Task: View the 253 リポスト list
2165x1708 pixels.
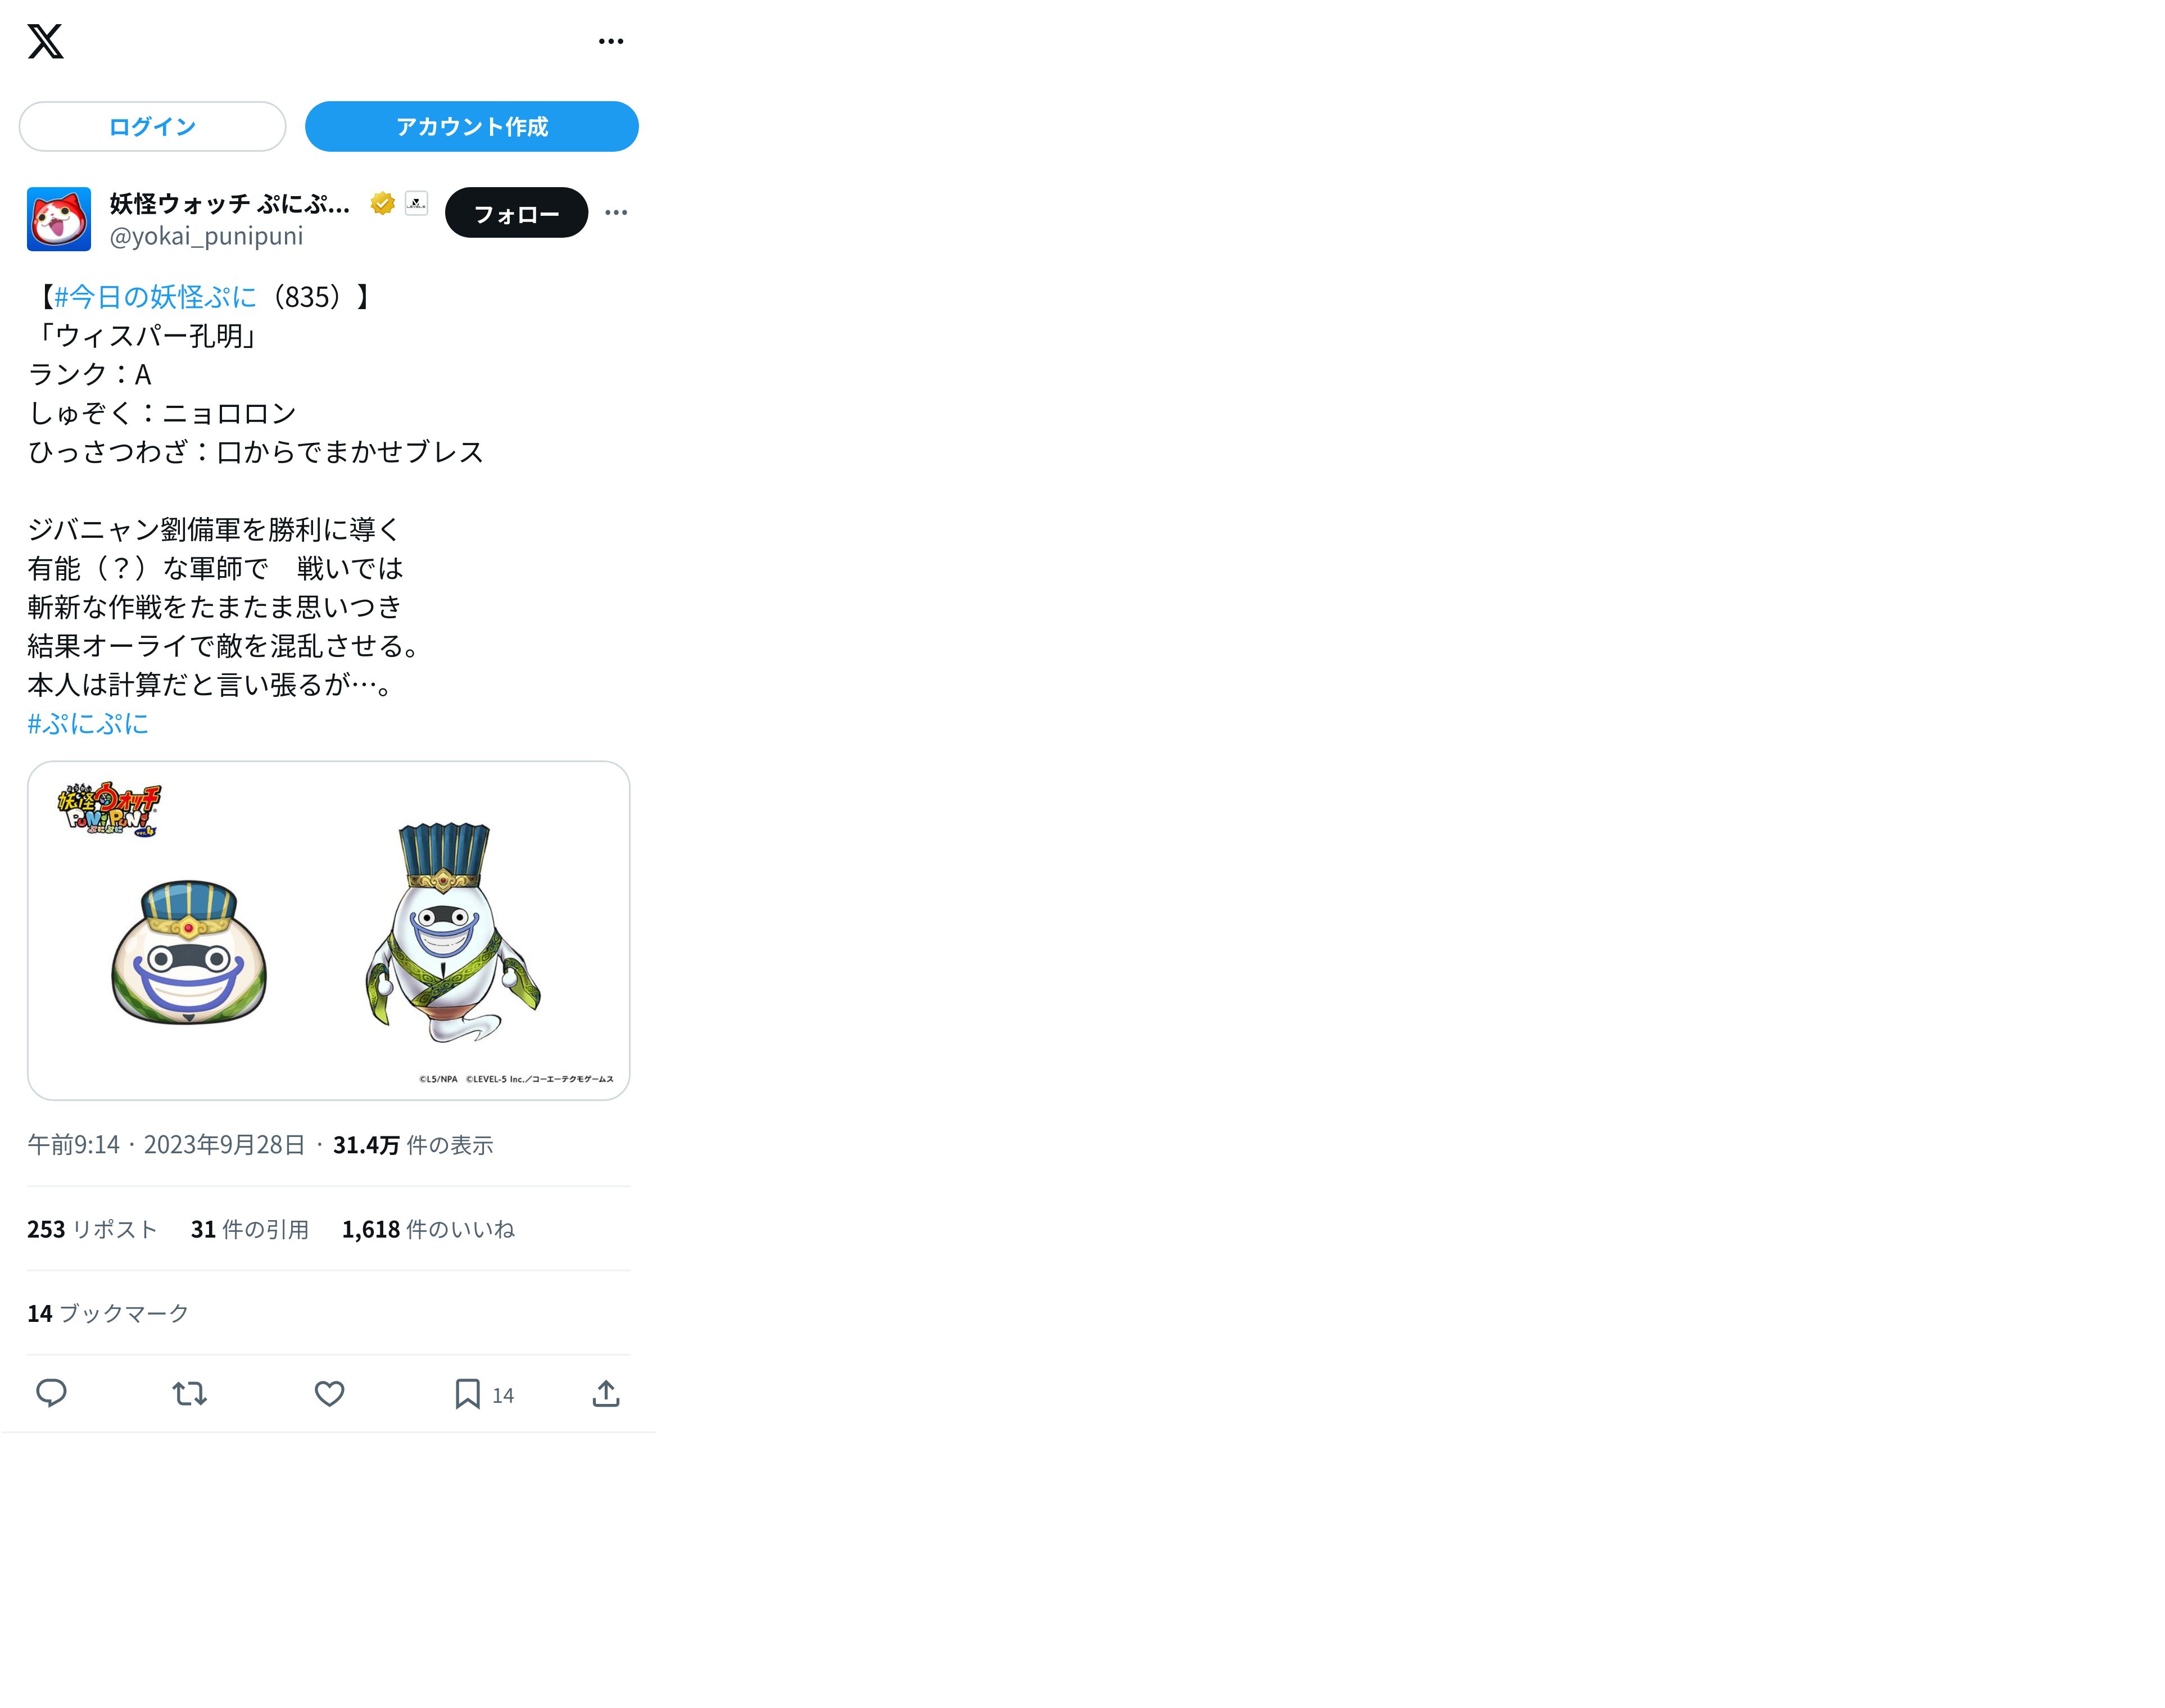Action: pos(92,1229)
